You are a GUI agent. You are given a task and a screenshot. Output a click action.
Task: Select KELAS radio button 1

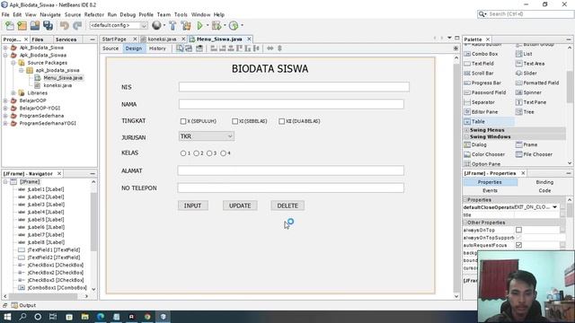click(x=183, y=153)
